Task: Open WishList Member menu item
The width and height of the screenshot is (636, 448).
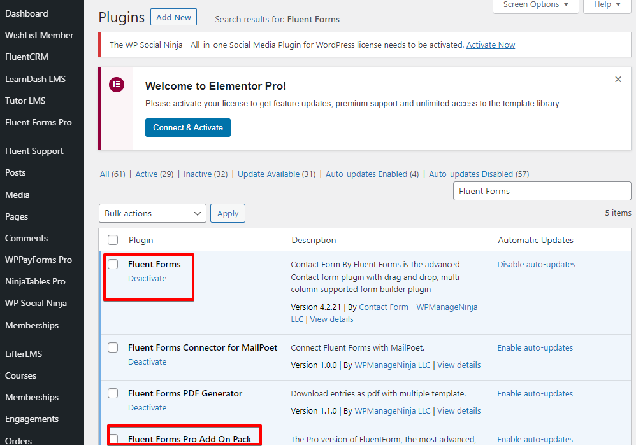Action: 39,35
